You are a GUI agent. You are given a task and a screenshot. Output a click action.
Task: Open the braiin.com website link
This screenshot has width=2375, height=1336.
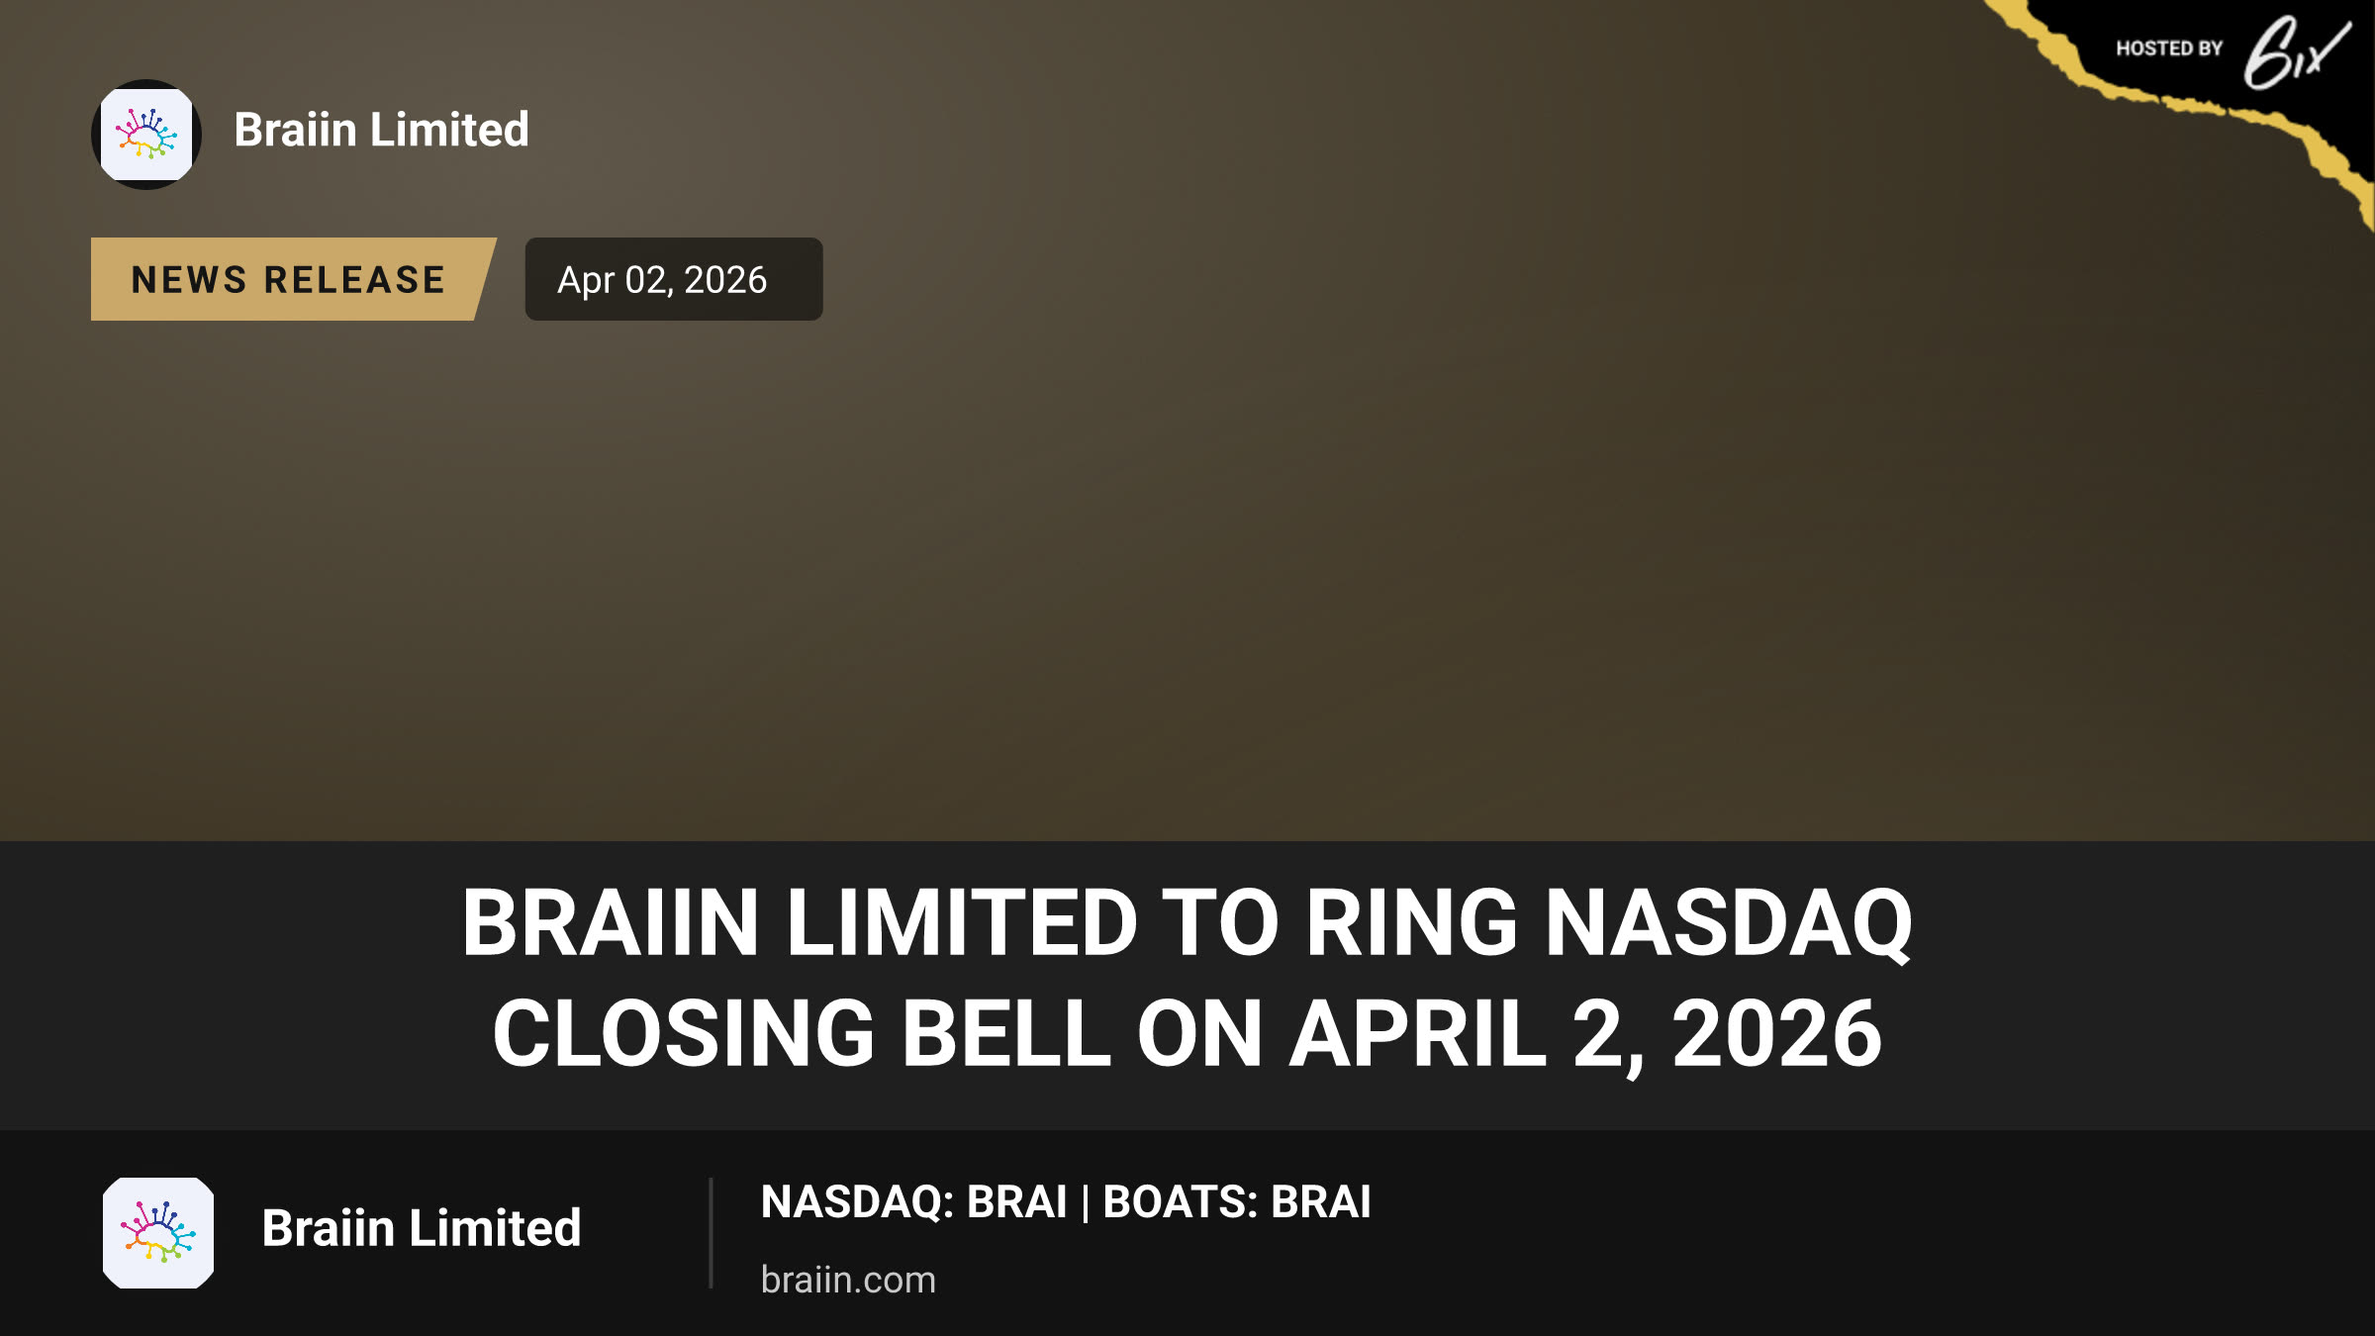pos(848,1280)
